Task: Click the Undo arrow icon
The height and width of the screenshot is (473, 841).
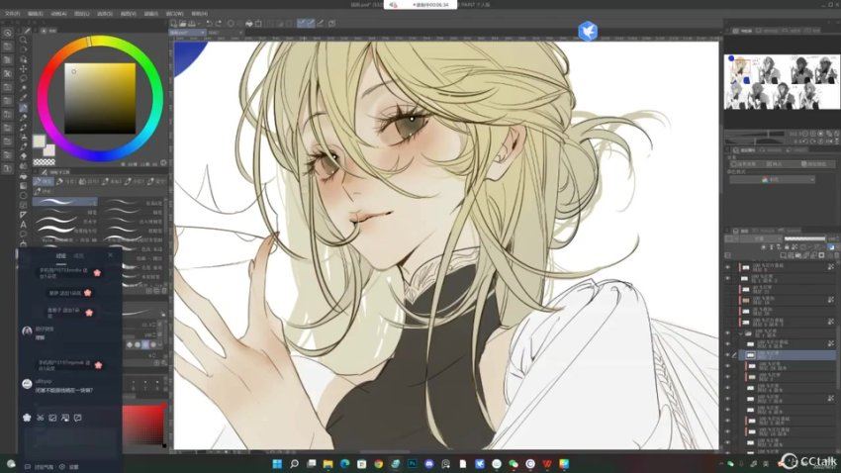Action: tap(209, 24)
